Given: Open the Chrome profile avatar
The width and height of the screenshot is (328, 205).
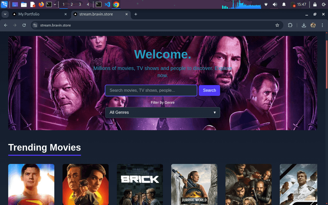Looking at the screenshot, I should (313, 25).
